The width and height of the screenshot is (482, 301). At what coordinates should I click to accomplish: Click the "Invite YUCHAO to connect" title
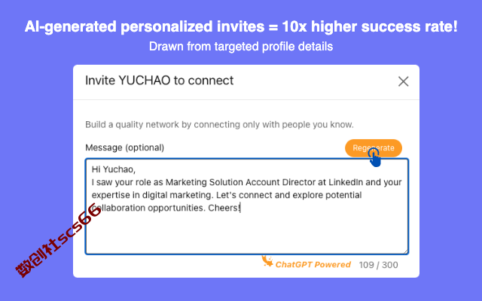pos(159,81)
